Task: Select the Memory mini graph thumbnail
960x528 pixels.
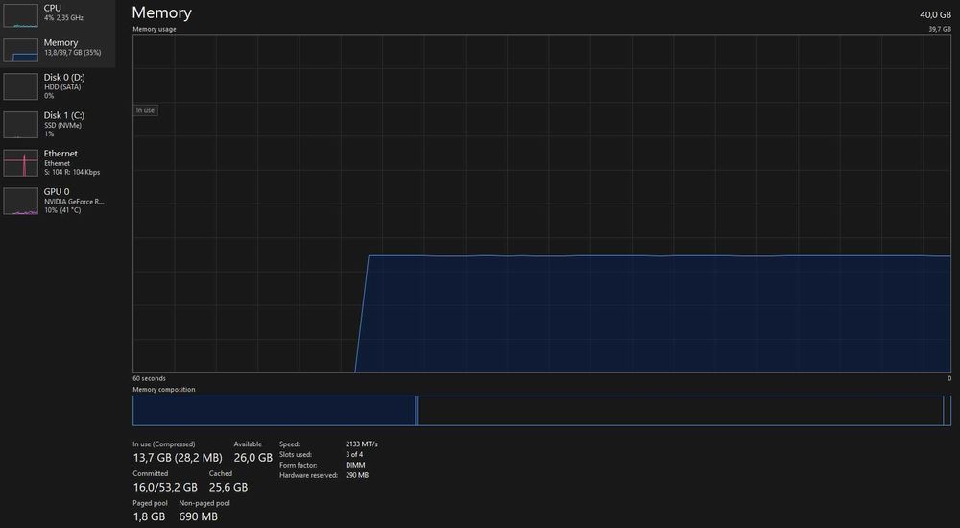Action: (21, 50)
